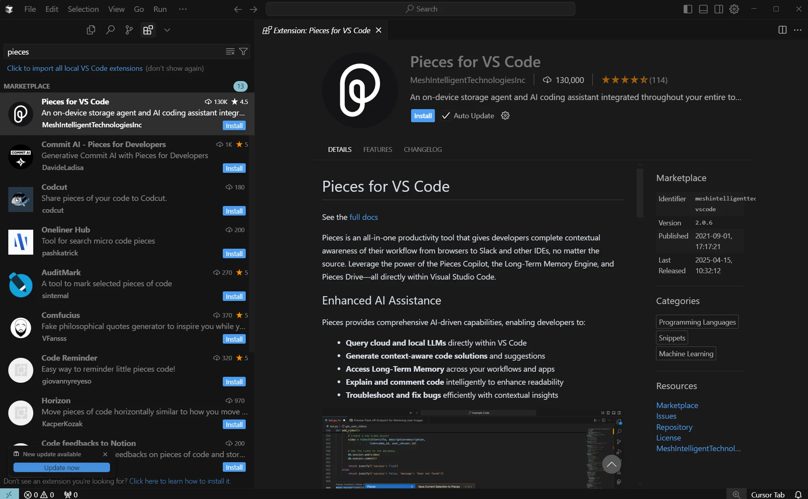
Task: Collapse the MARKETPLACE section header
Action: [27, 86]
